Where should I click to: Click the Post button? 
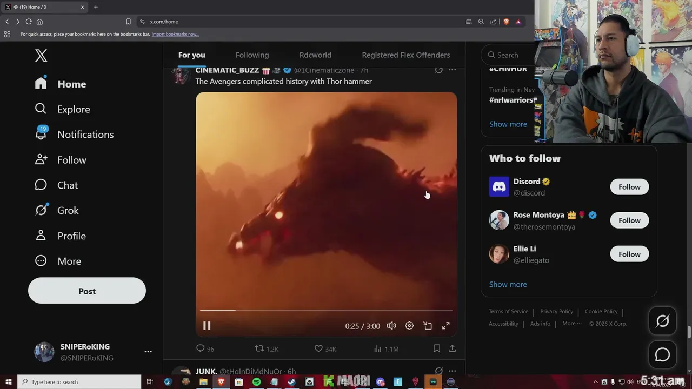point(87,291)
